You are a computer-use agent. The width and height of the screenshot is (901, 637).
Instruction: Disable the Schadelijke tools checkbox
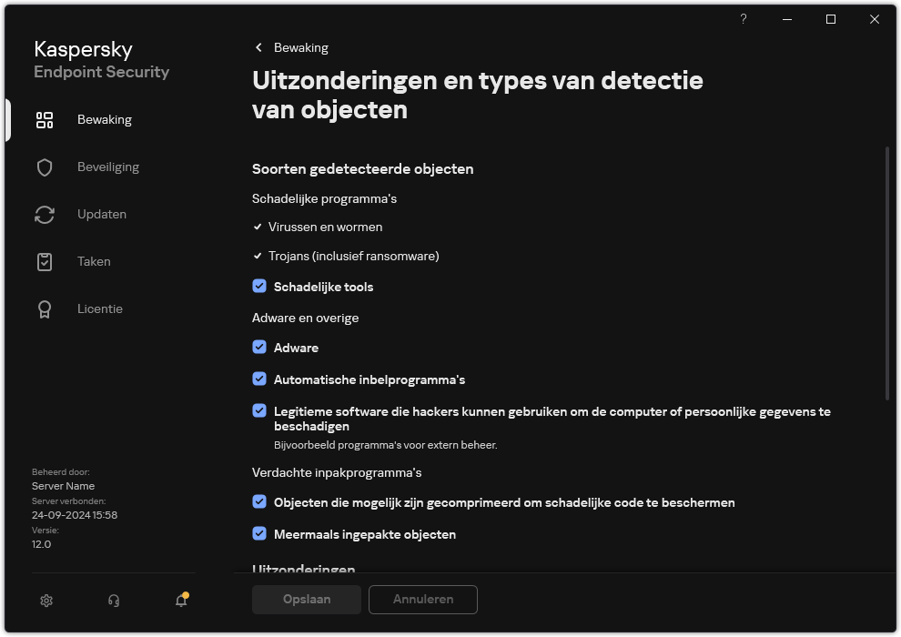point(259,286)
